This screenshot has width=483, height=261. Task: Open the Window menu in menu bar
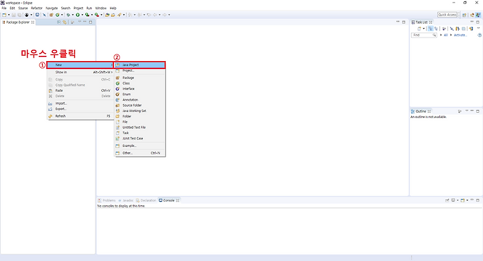pyautogui.click(x=101, y=8)
